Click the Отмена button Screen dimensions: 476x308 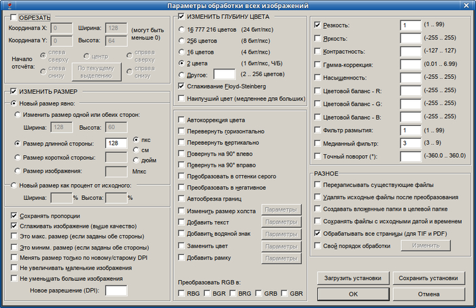click(429, 294)
